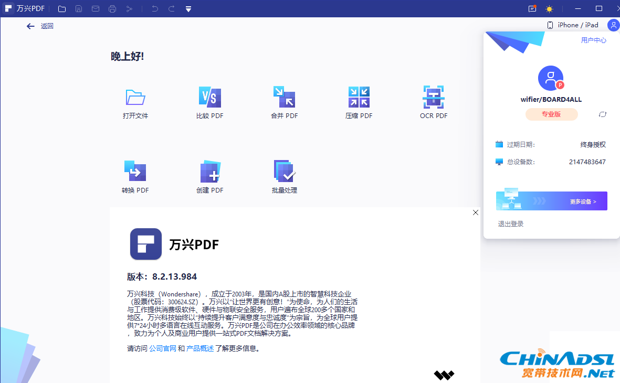Click 退出登录 to sign out
The height and width of the screenshot is (383, 620).
[511, 224]
